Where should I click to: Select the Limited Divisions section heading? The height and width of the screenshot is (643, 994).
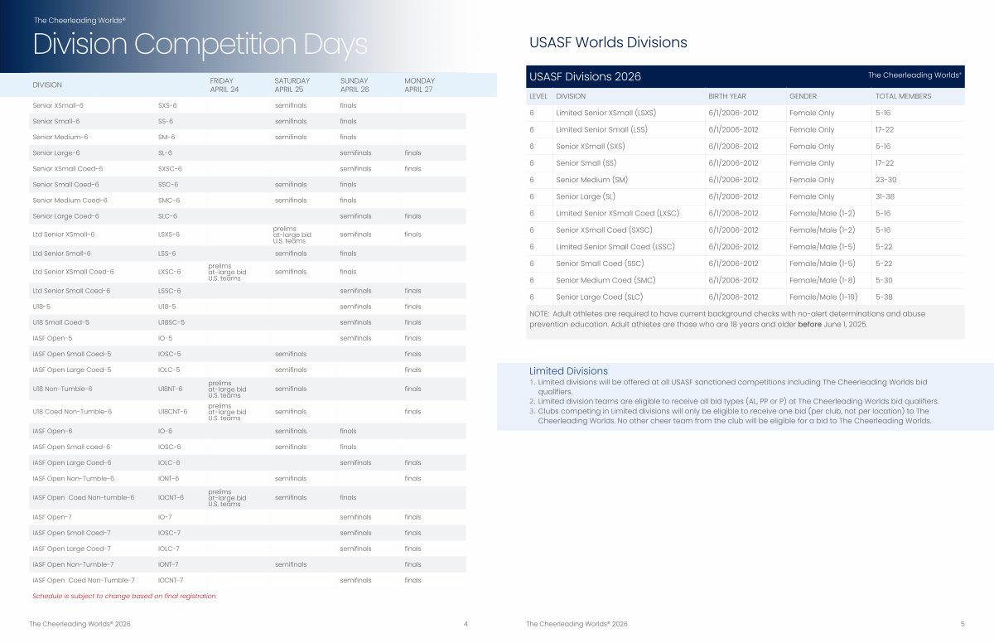point(568,370)
